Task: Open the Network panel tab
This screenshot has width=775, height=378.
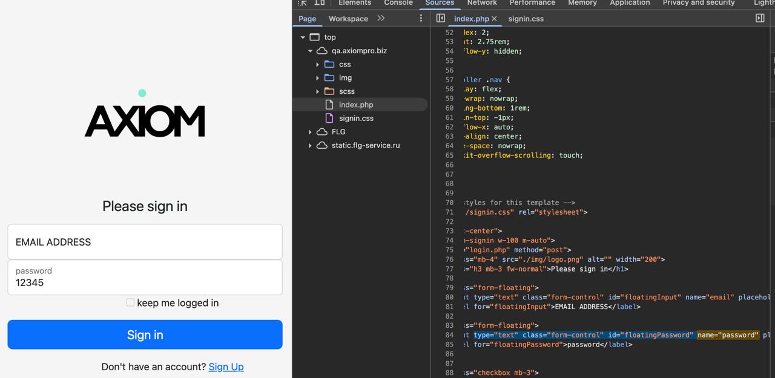Action: coord(481,3)
